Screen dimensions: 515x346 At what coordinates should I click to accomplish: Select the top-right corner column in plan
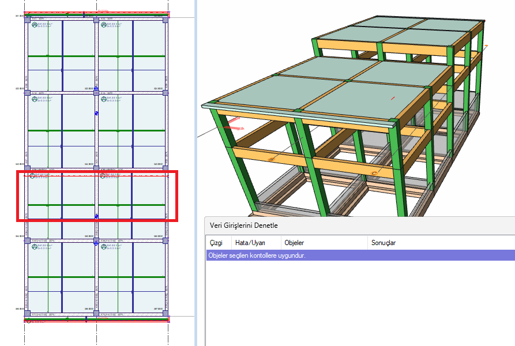166,20
